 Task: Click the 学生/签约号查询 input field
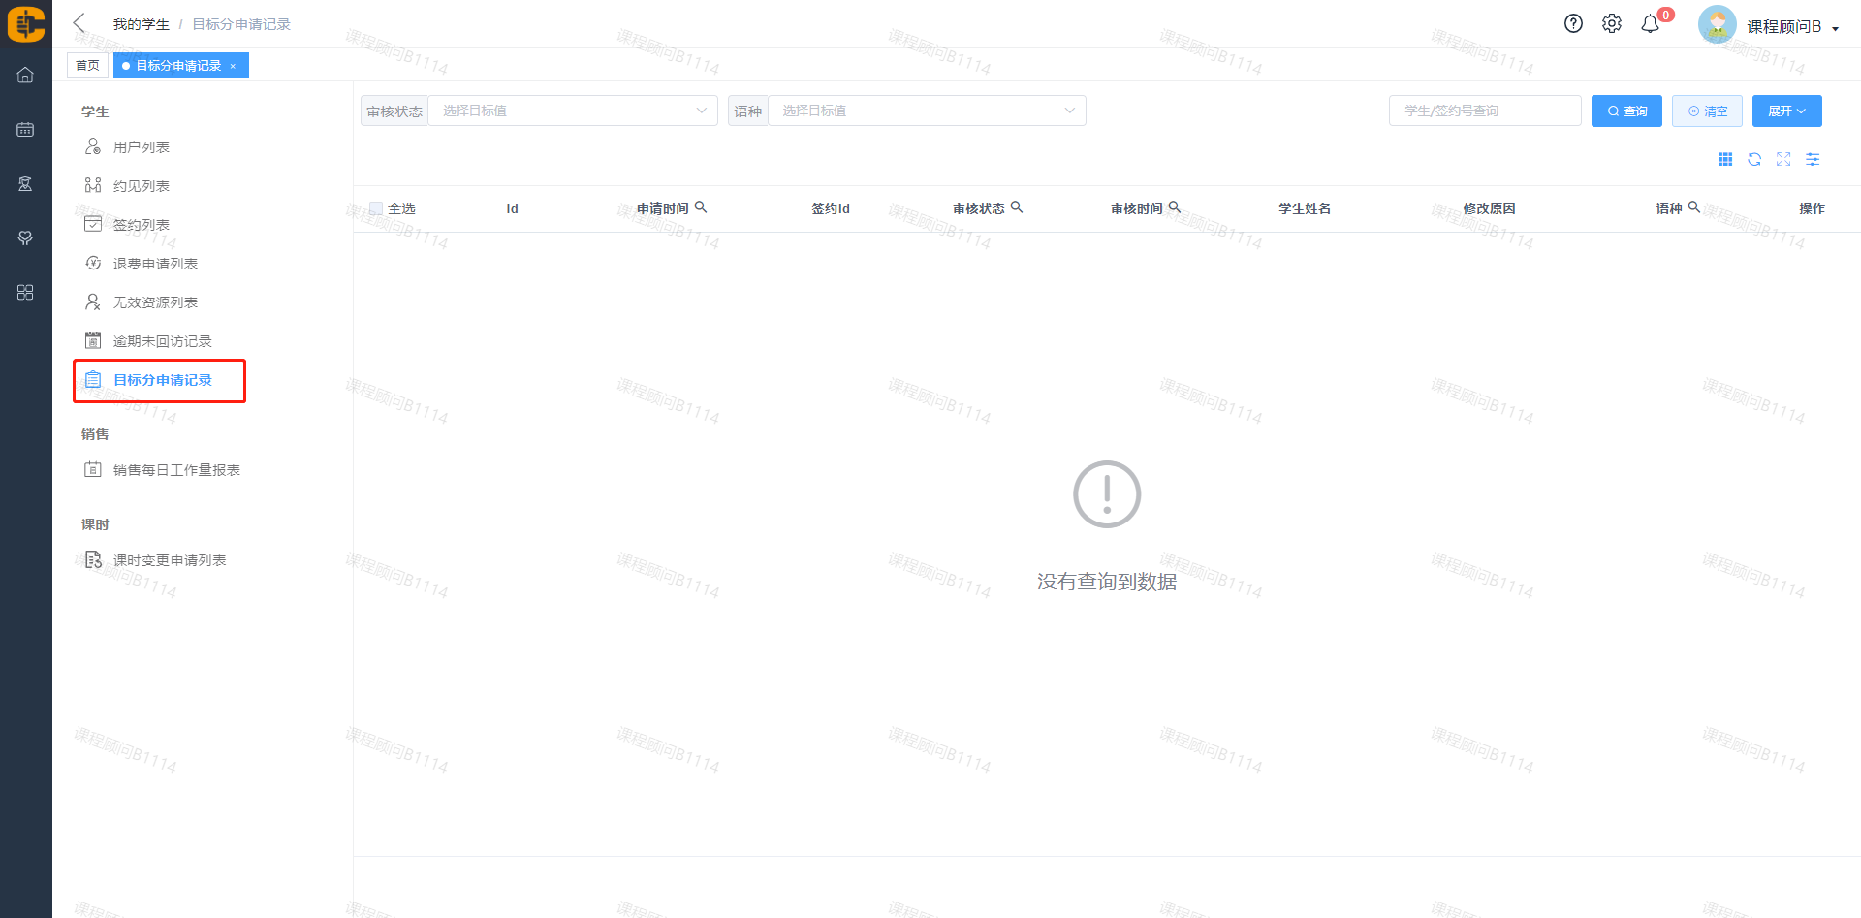(1484, 111)
